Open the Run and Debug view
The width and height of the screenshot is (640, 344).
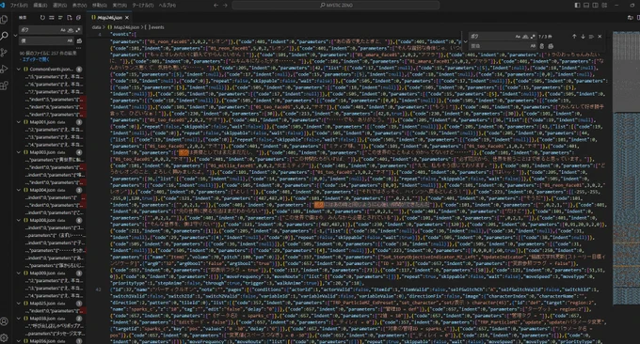4,69
